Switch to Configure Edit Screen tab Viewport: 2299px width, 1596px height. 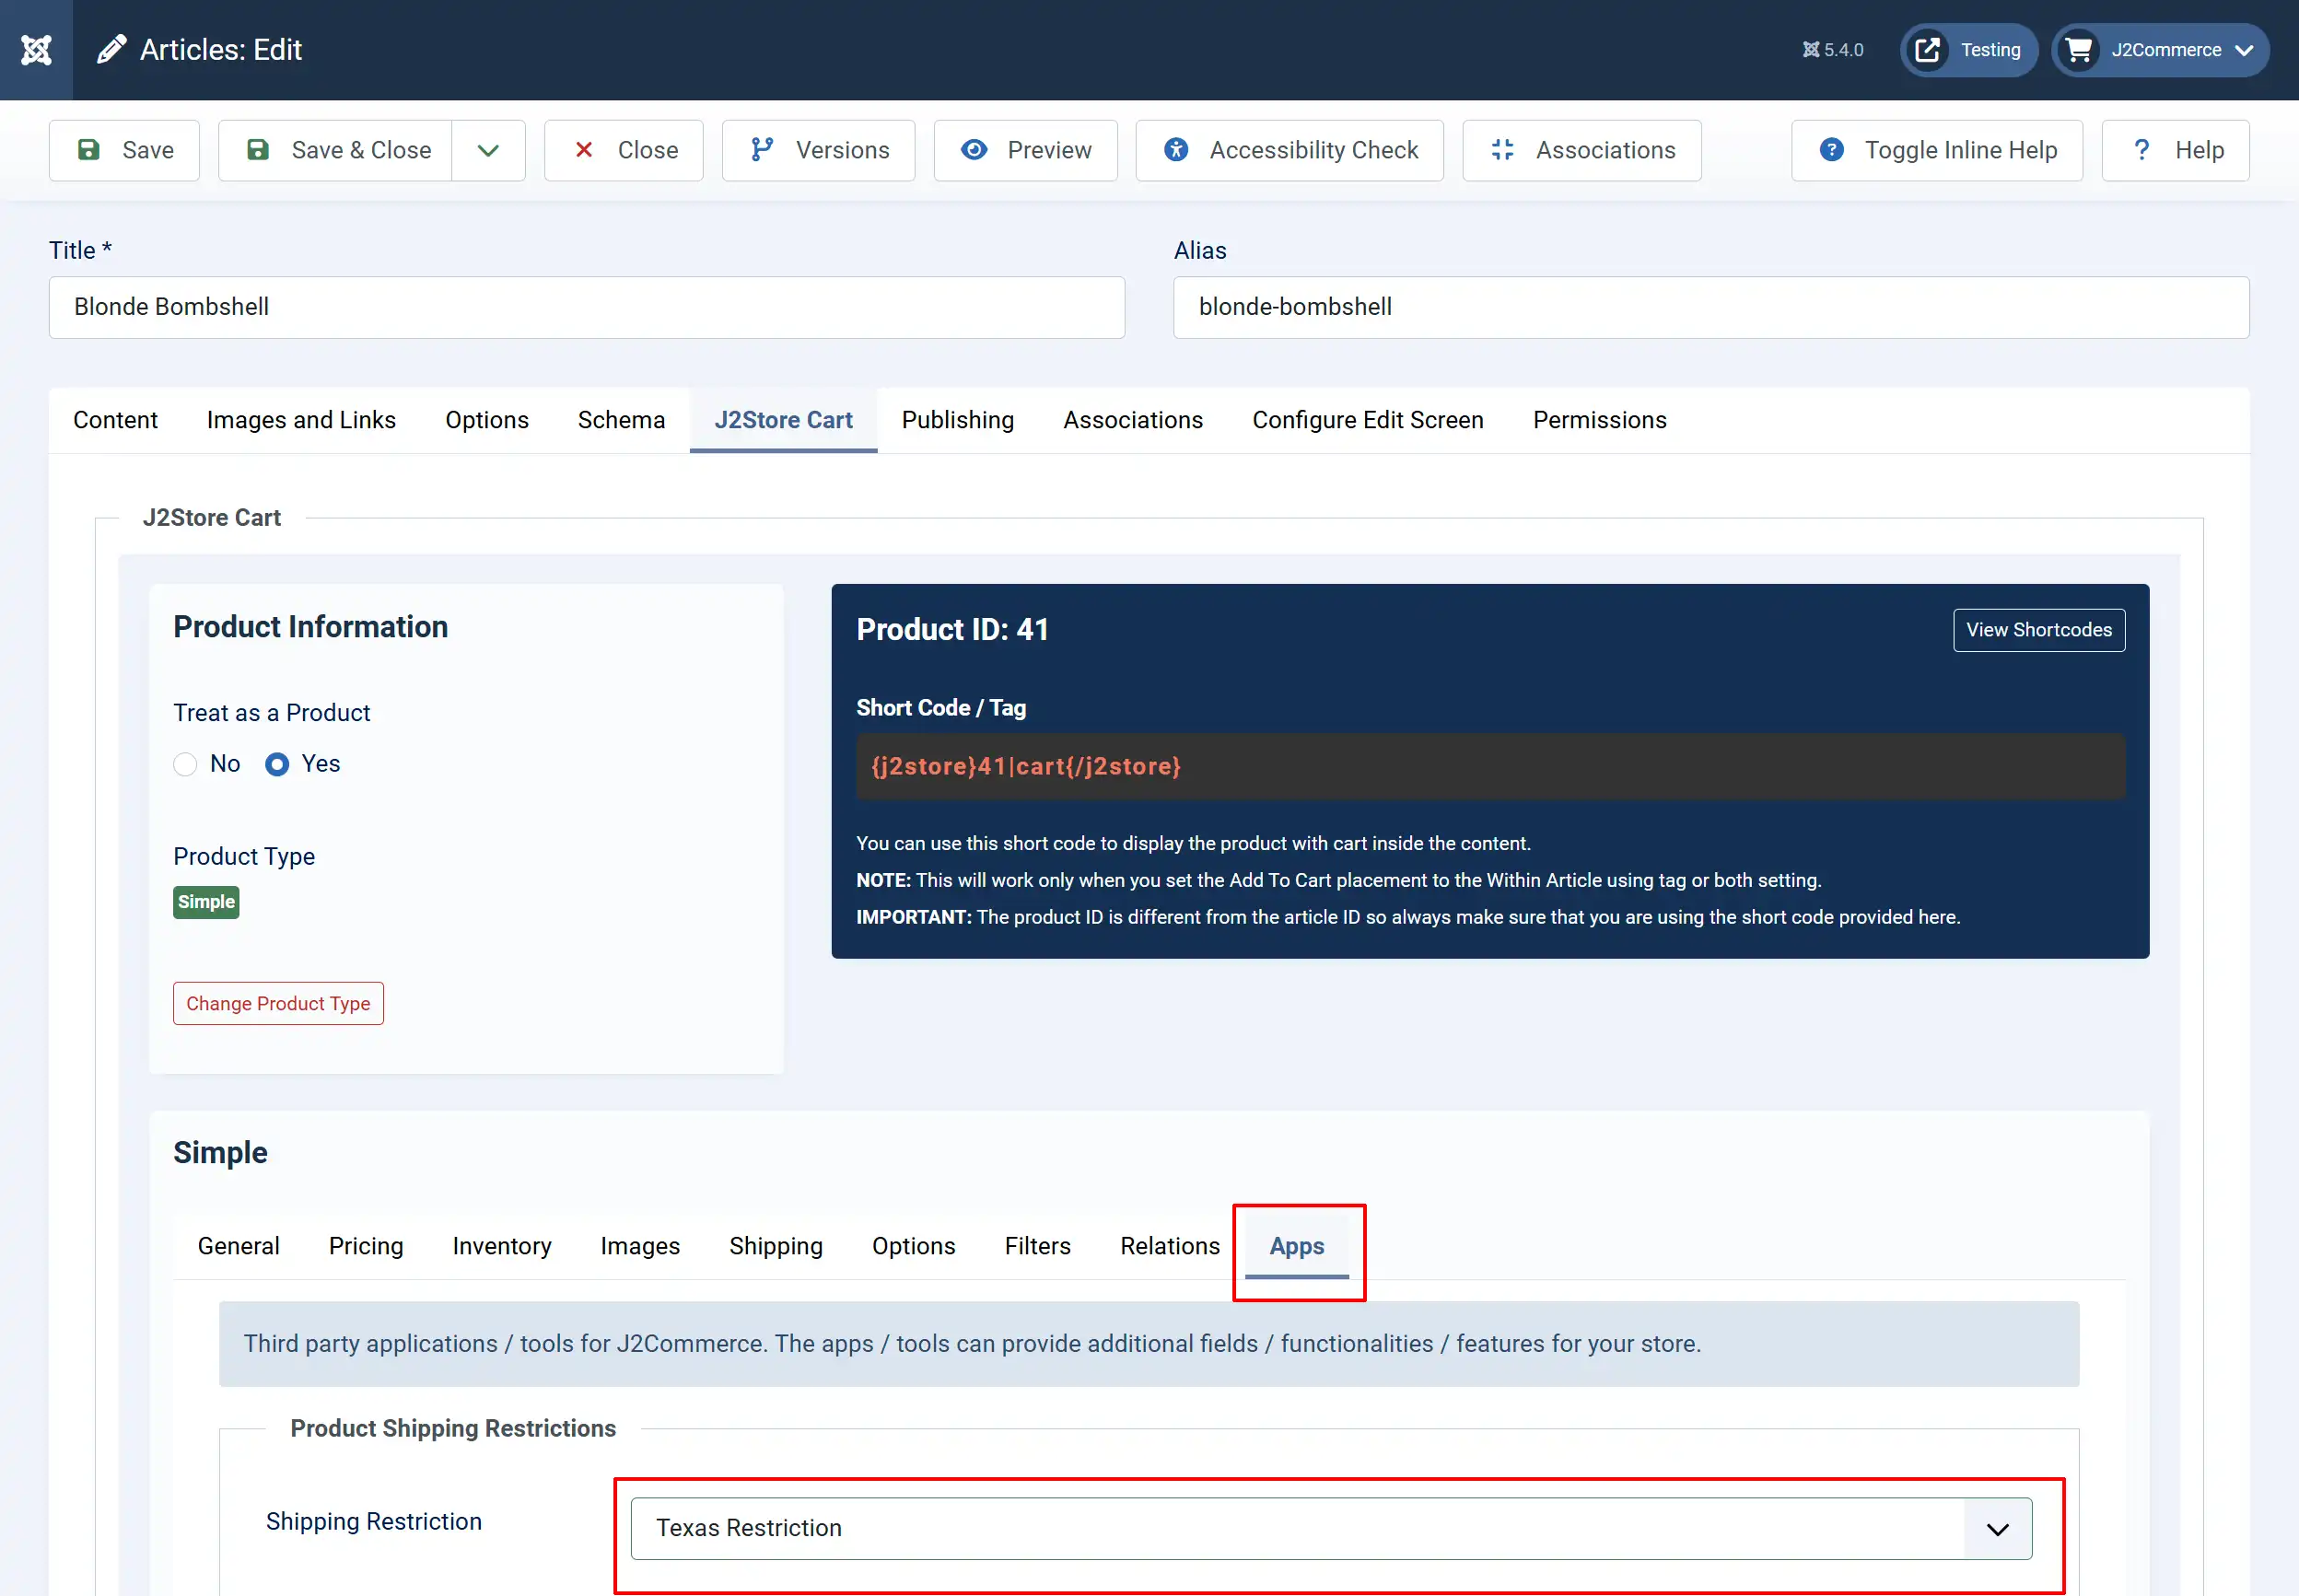1368,420
